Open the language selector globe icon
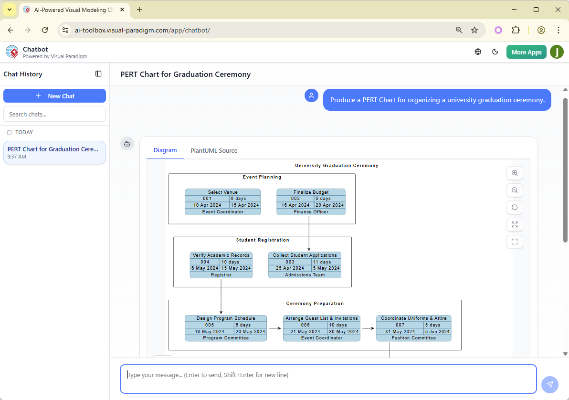 (x=478, y=52)
